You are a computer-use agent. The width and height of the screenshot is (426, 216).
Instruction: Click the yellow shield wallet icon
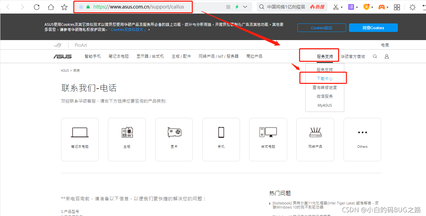[366, 7]
